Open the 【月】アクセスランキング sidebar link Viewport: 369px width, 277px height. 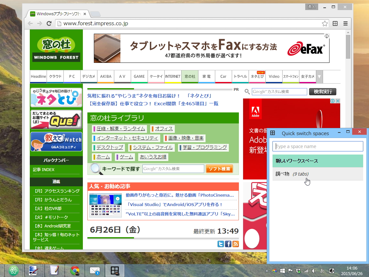coord(56,191)
